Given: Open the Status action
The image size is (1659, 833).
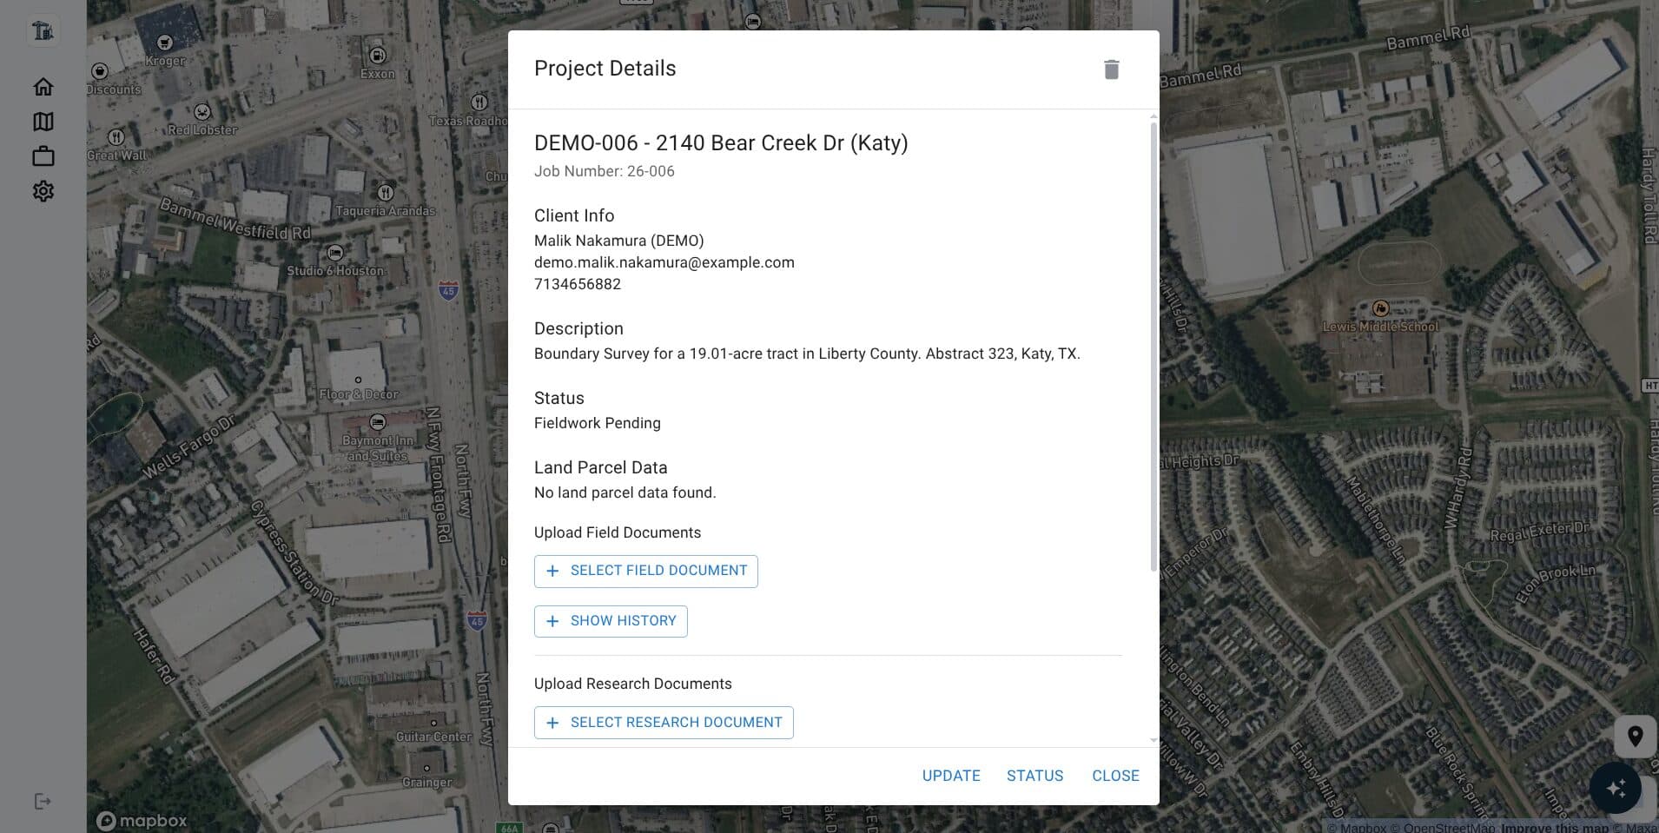Looking at the screenshot, I should 1034,776.
